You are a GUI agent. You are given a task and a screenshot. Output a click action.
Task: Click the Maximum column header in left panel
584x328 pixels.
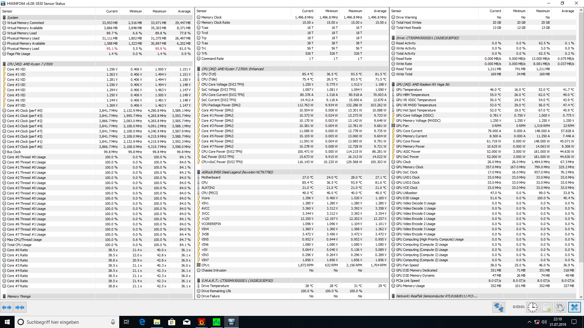(x=159, y=11)
